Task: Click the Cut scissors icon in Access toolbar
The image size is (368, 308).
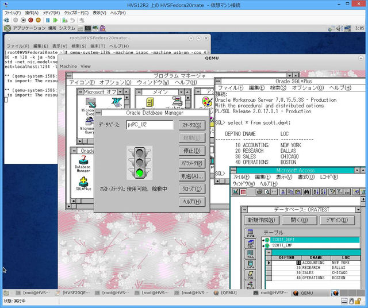Action: click(283, 192)
